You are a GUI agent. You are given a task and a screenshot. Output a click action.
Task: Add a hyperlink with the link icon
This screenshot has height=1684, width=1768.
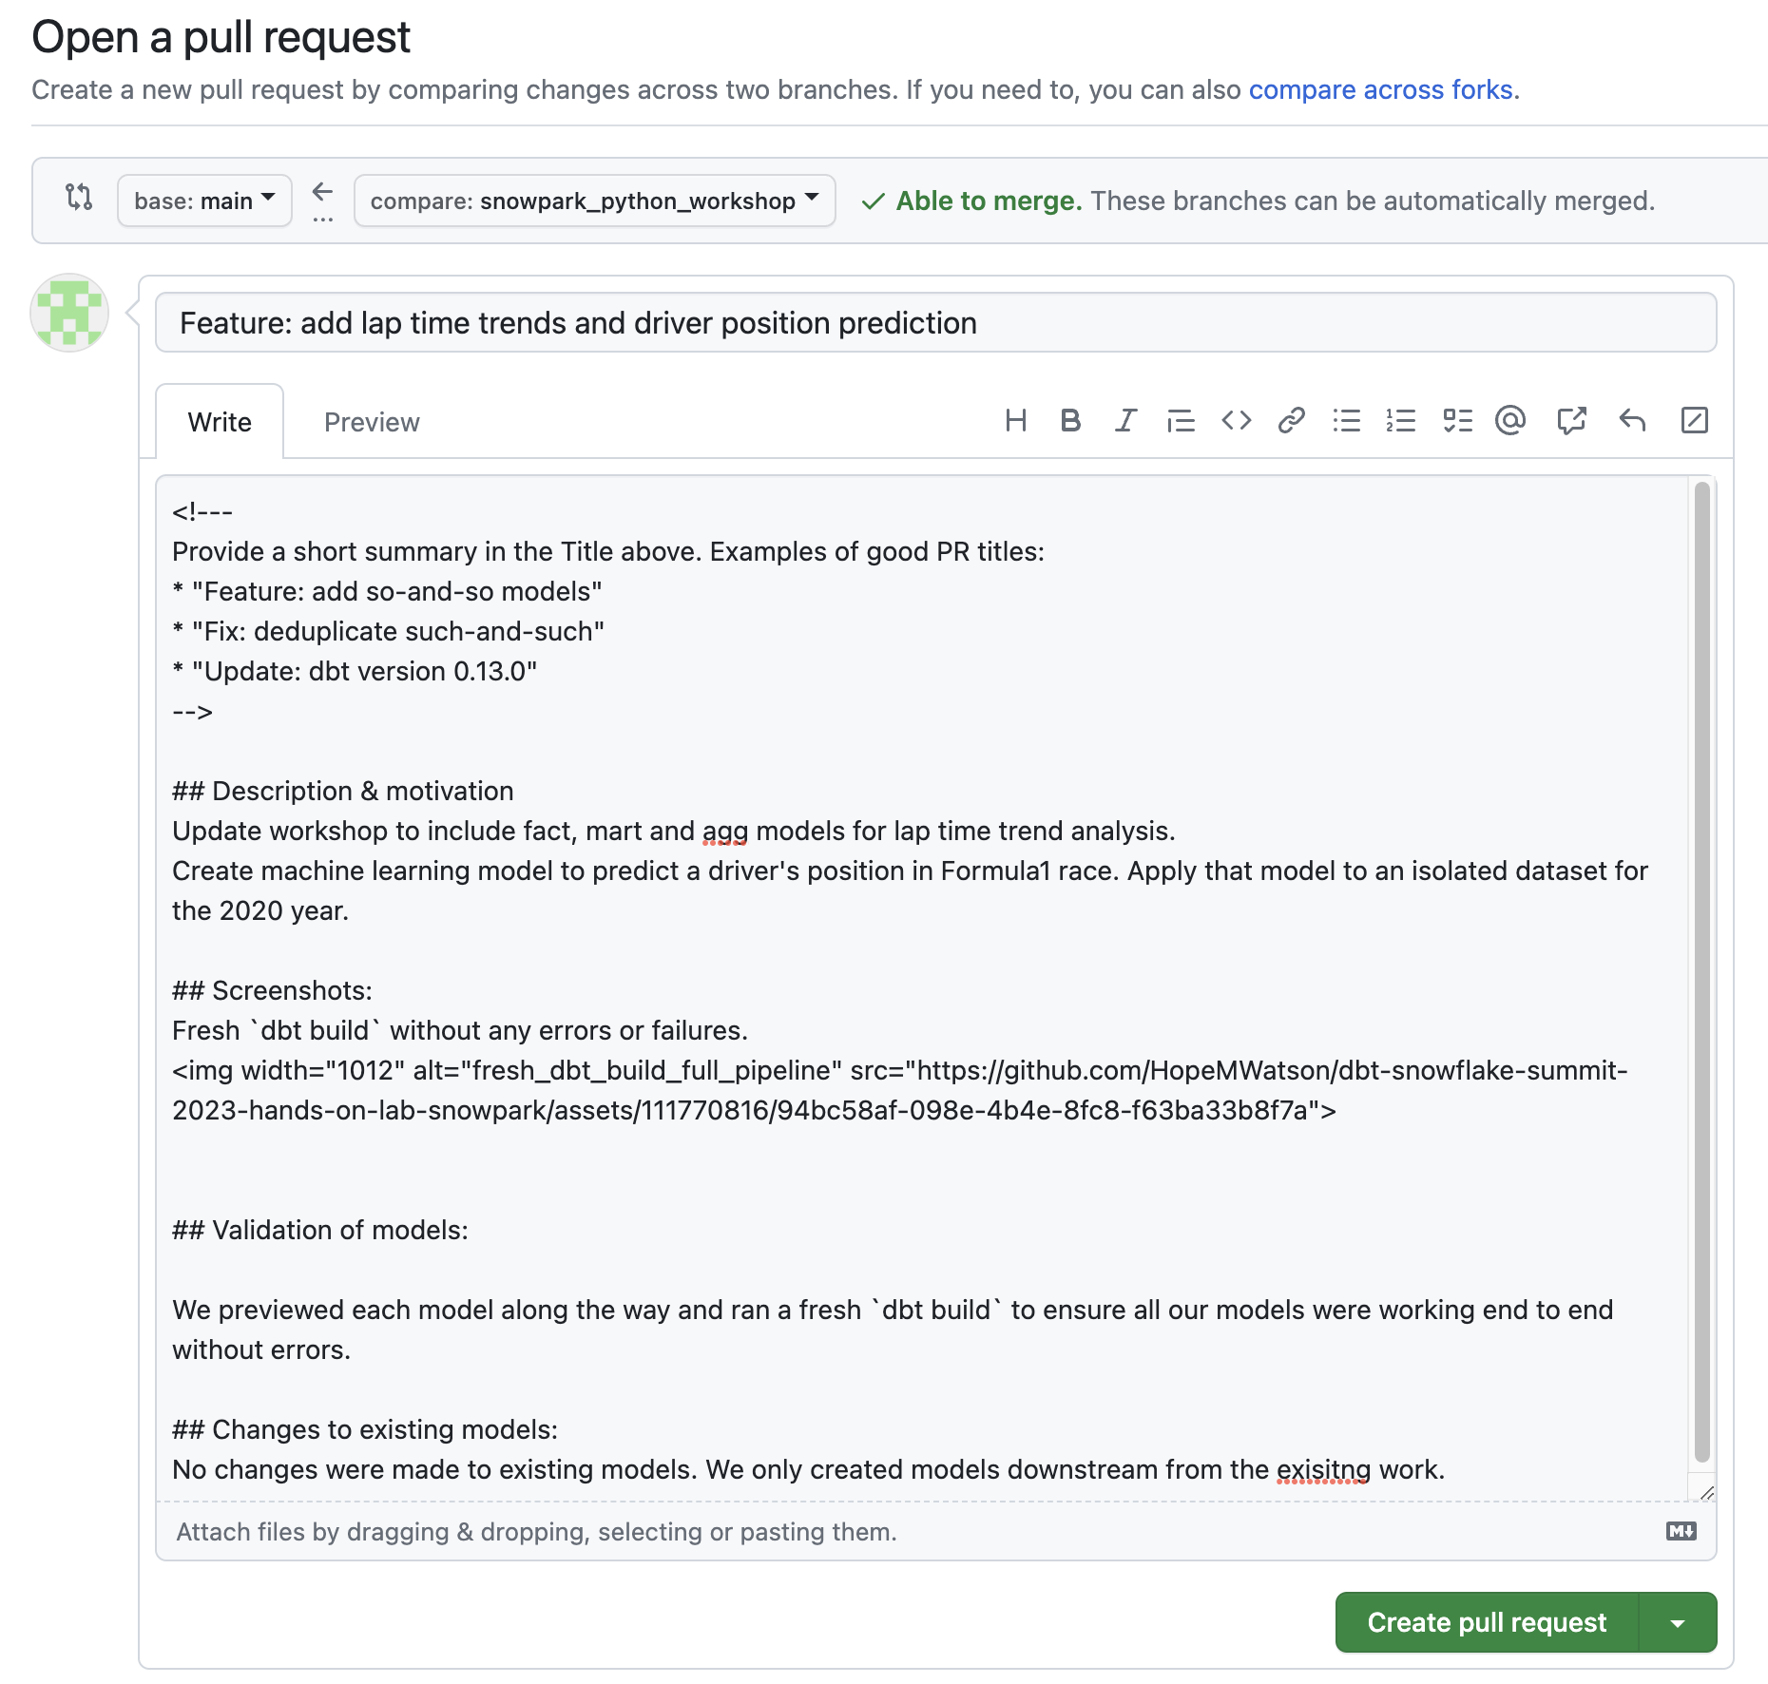coord(1291,421)
